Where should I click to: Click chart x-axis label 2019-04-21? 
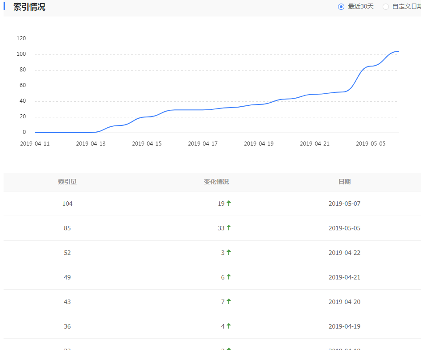(x=315, y=144)
